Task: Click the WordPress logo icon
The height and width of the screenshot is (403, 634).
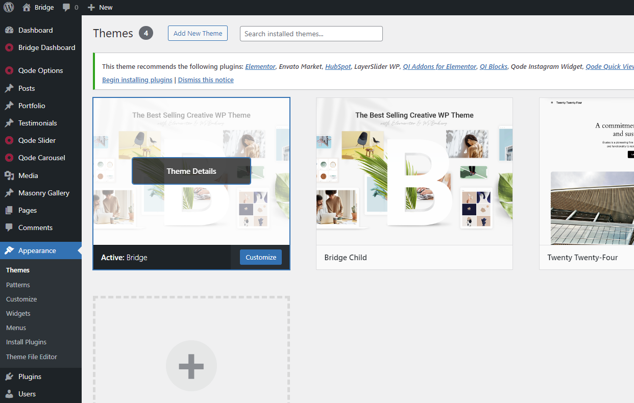Action: pyautogui.click(x=9, y=7)
